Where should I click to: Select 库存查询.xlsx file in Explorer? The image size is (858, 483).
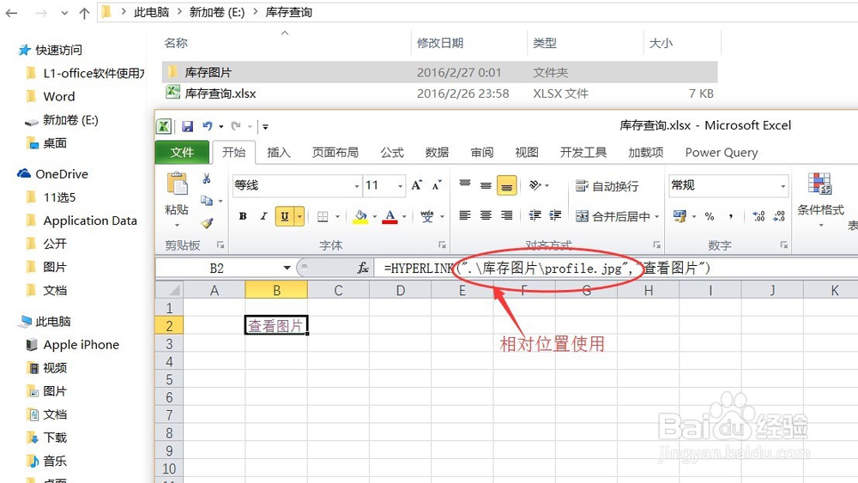439,94
